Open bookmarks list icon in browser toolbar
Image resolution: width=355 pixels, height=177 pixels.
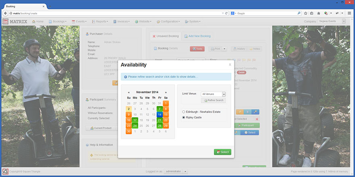pyautogui.click(x=312, y=13)
